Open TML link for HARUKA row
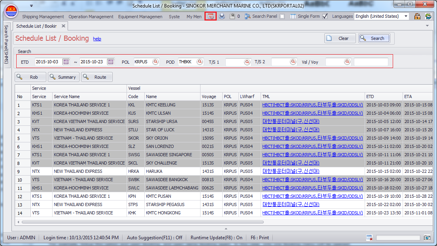Screen dimensions: 437x246 coord(291,171)
